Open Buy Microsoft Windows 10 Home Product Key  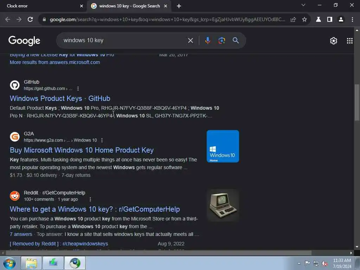coord(82,150)
